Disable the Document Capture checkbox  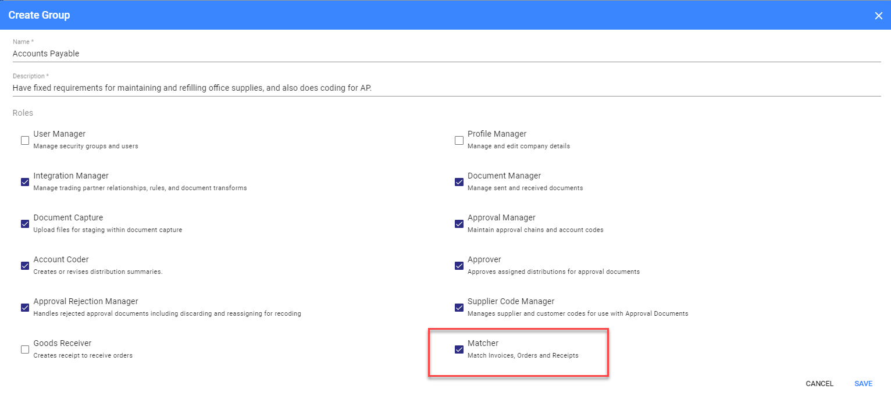point(25,224)
